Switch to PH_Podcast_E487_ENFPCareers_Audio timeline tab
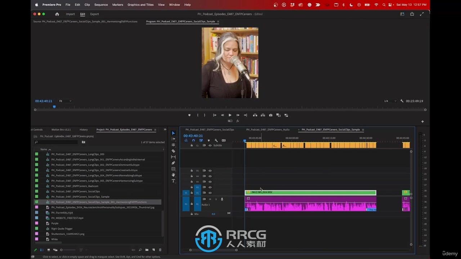Image resolution: width=461 pixels, height=259 pixels. [268, 129]
